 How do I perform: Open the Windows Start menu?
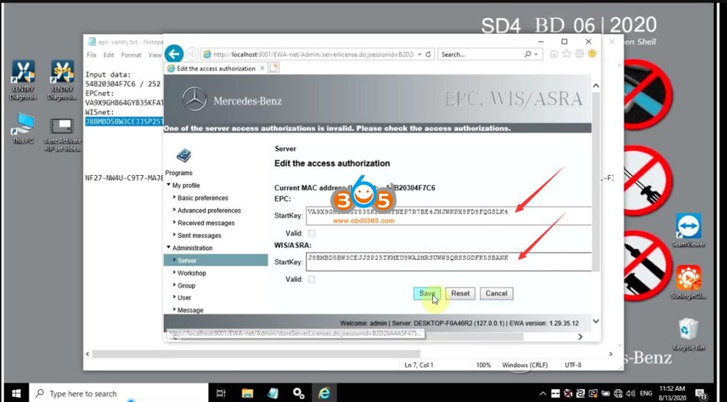[16, 393]
